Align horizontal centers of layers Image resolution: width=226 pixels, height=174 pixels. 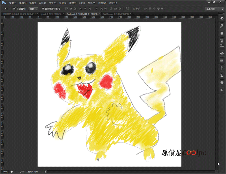click(x=85, y=9)
